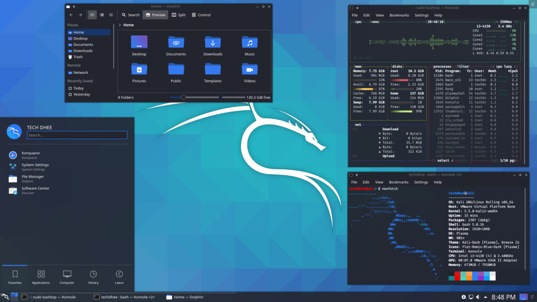Image resolution: width=537 pixels, height=302 pixels.
Task: Click the launcher search field
Action: pos(77,135)
